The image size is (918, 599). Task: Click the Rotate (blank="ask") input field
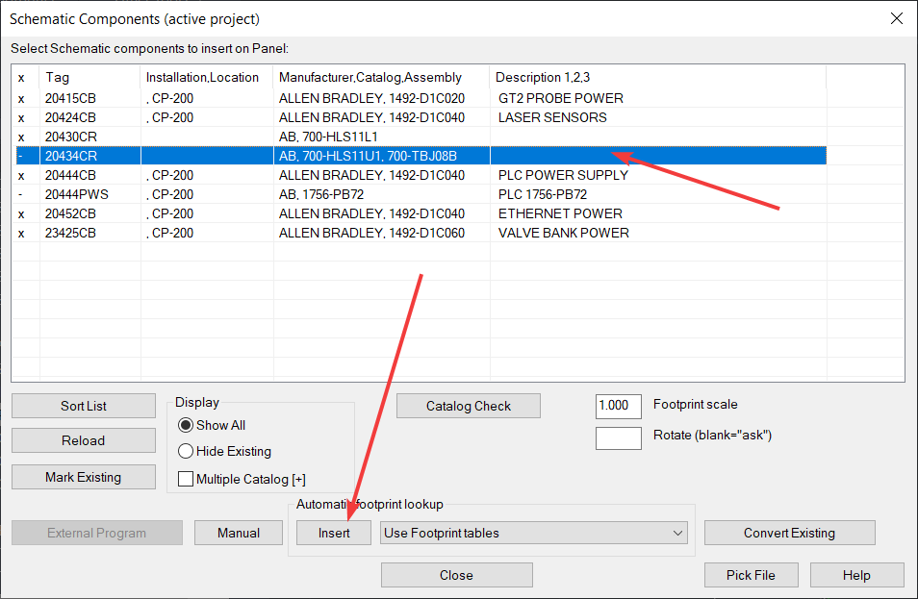[618, 438]
